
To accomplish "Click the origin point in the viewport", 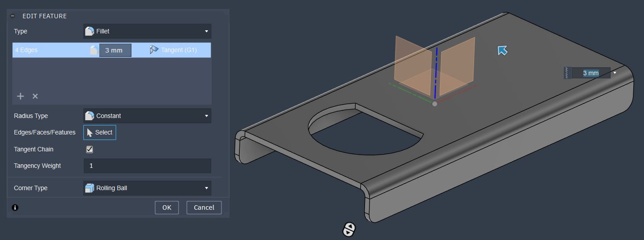I will pos(435,104).
